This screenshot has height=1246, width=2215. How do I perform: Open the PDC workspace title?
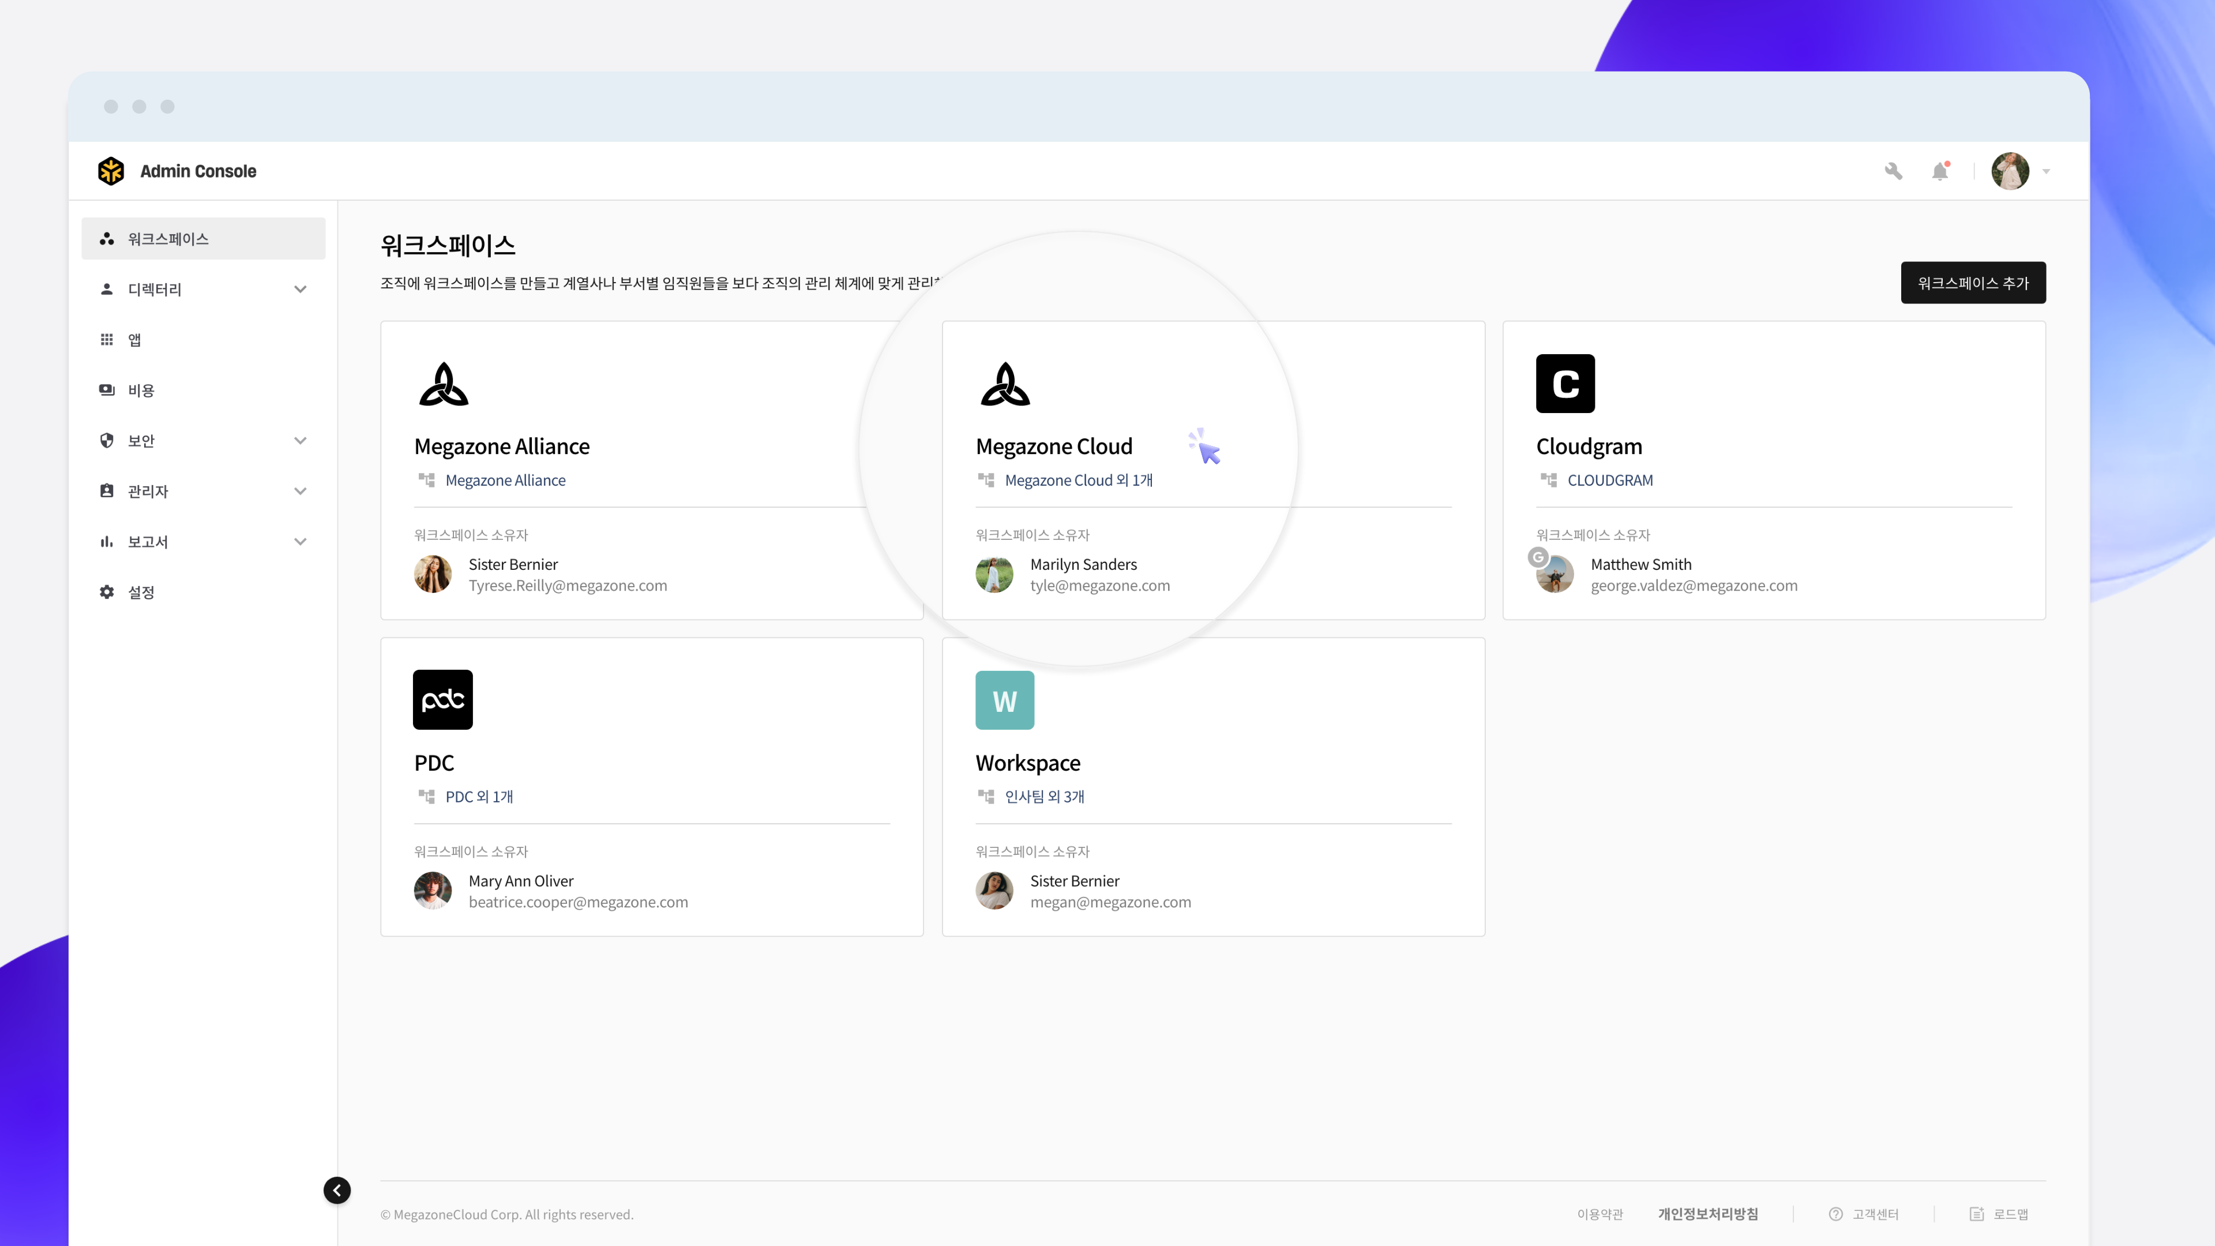click(x=434, y=763)
